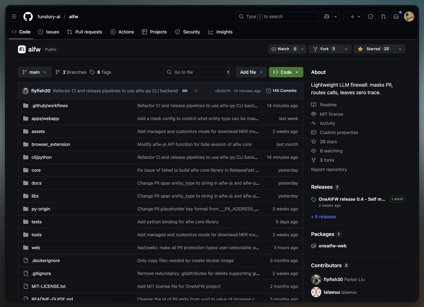Open the main branch dropdown
The height and width of the screenshot is (307, 424).
click(35, 72)
